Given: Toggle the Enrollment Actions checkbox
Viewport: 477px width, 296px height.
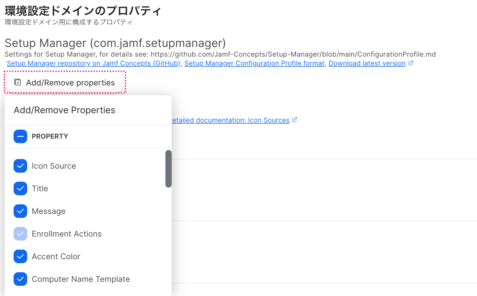Looking at the screenshot, I should [20, 234].
